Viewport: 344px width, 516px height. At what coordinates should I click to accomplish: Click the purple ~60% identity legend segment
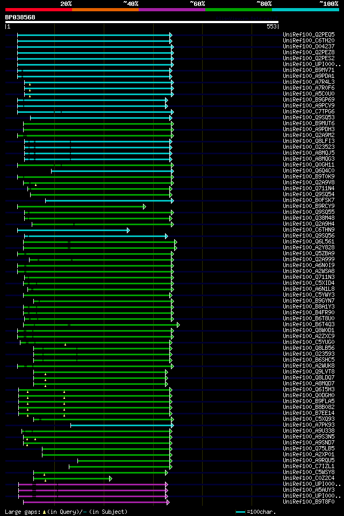(x=172, y=10)
